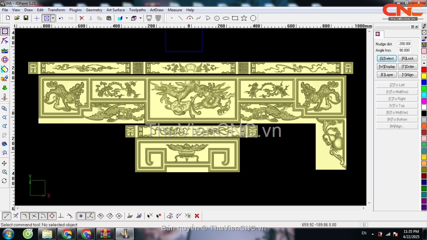Open the Transform menu

click(57, 10)
